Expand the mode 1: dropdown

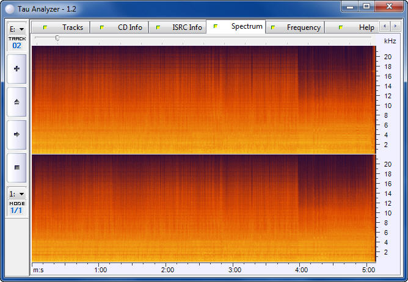coord(16,193)
